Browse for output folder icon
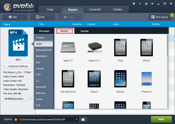 [83, 119]
